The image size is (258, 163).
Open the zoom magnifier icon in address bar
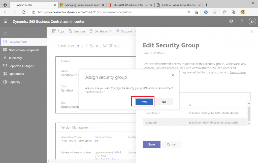(189, 12)
